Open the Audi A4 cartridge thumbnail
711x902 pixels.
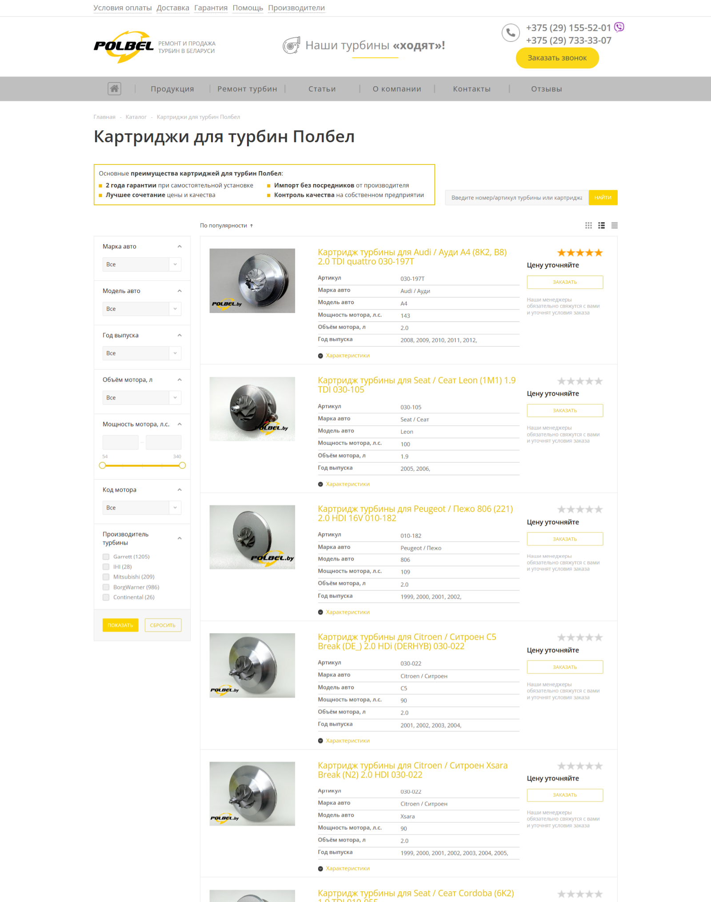click(252, 281)
